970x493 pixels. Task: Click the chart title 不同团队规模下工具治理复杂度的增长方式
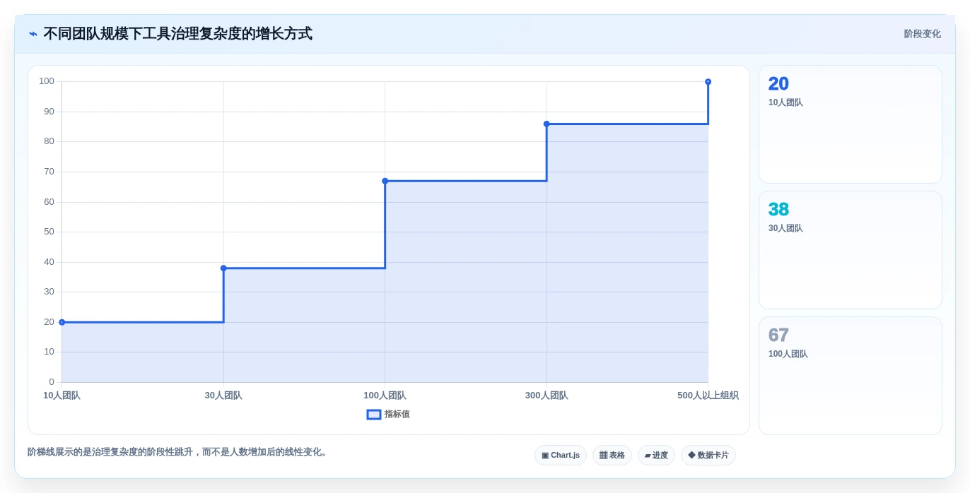[x=178, y=34]
